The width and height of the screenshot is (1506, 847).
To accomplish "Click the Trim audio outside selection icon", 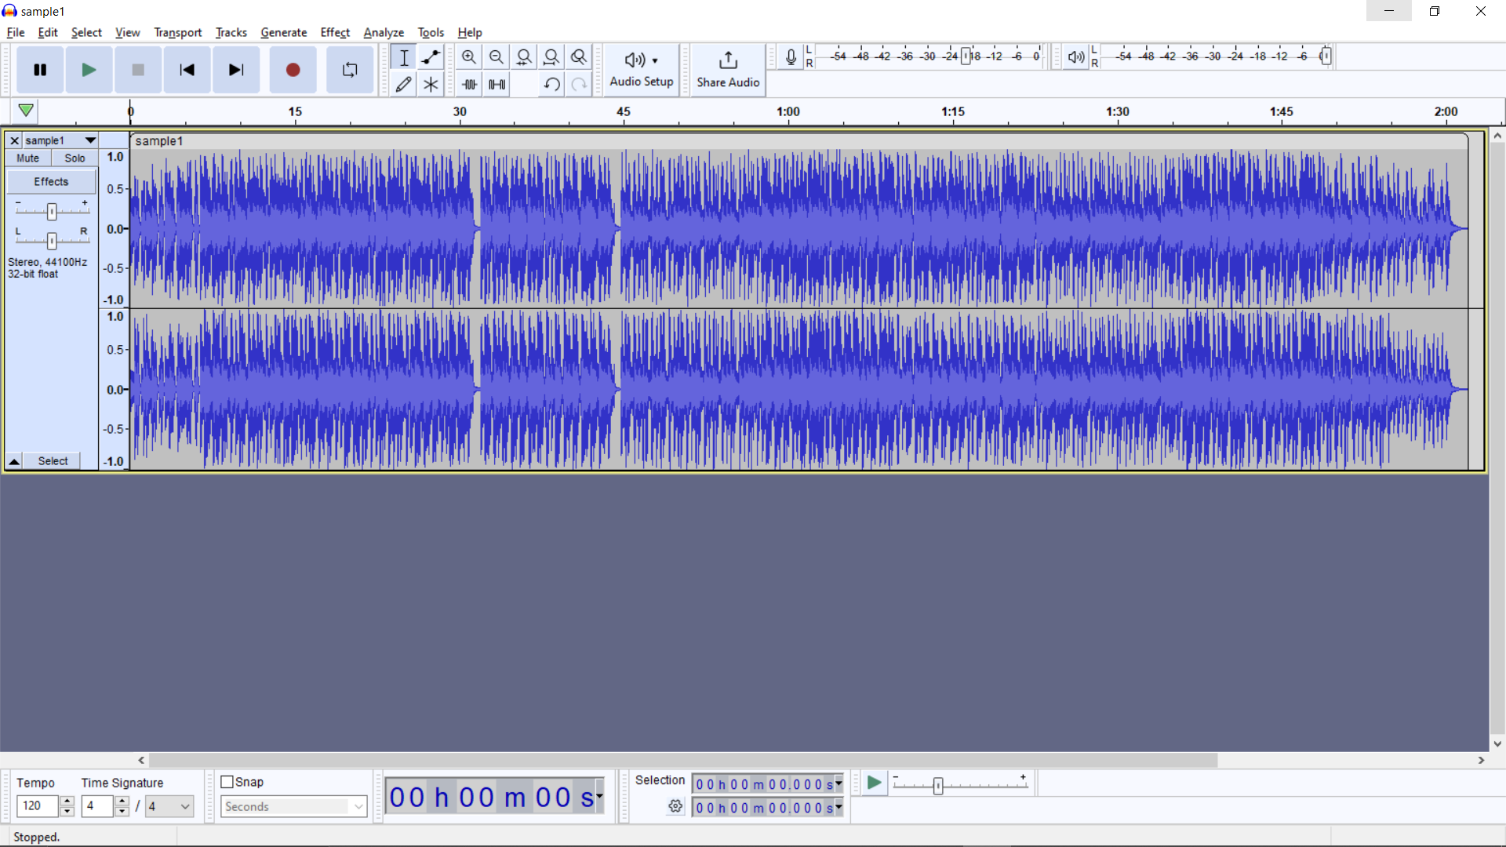I will point(469,84).
